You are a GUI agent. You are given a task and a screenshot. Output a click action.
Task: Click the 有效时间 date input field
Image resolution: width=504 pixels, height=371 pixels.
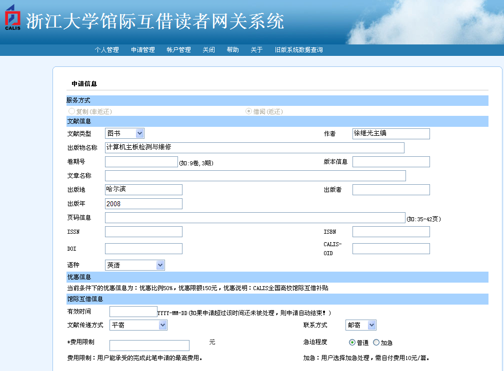[x=133, y=312]
